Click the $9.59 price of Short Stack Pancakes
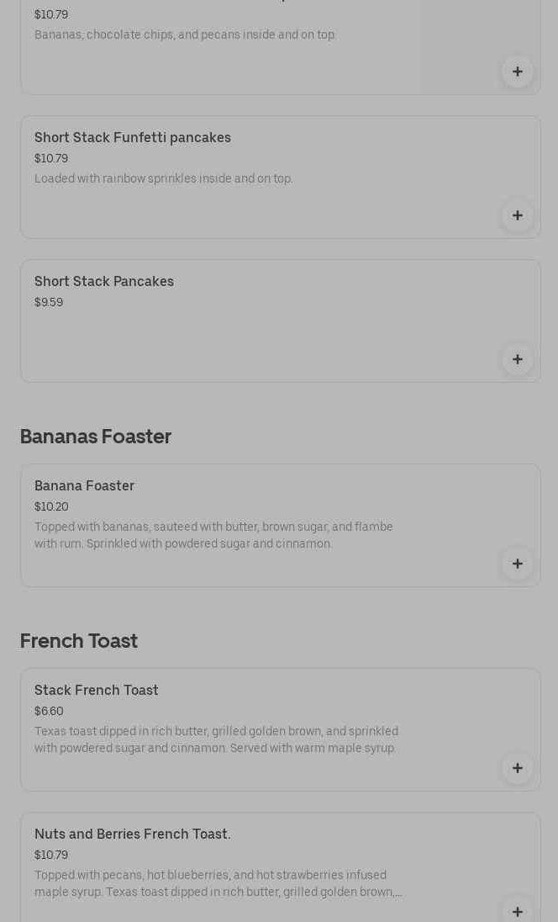Image resolution: width=558 pixels, height=922 pixels. [49, 303]
